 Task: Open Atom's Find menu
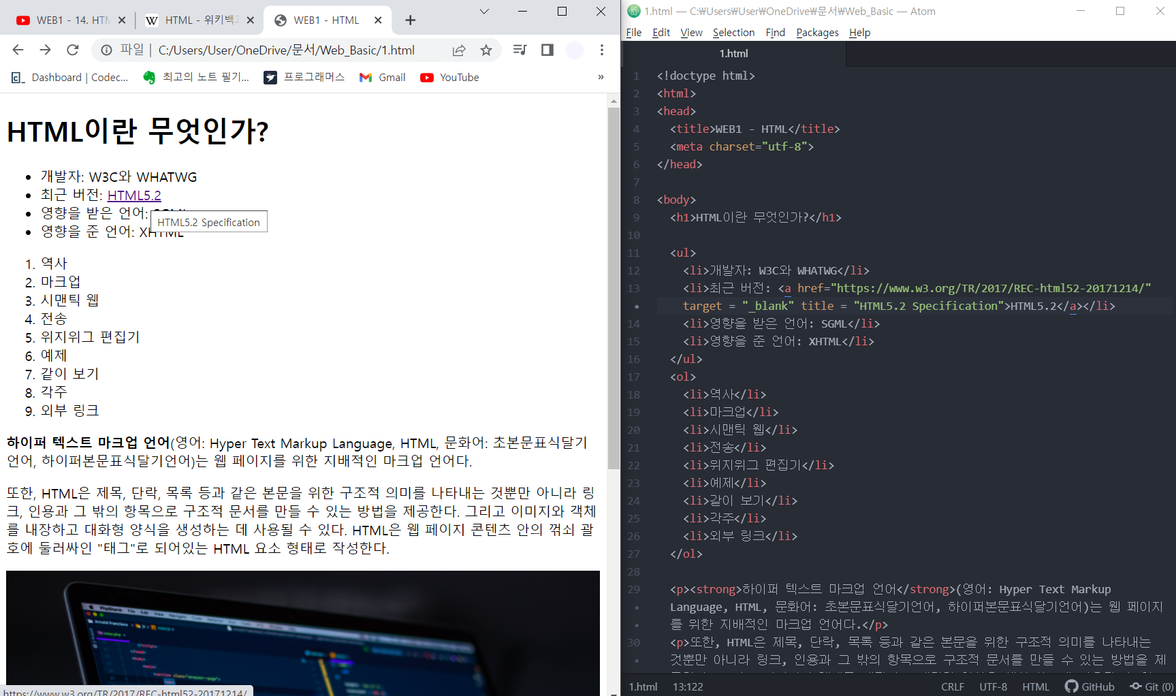[775, 33]
